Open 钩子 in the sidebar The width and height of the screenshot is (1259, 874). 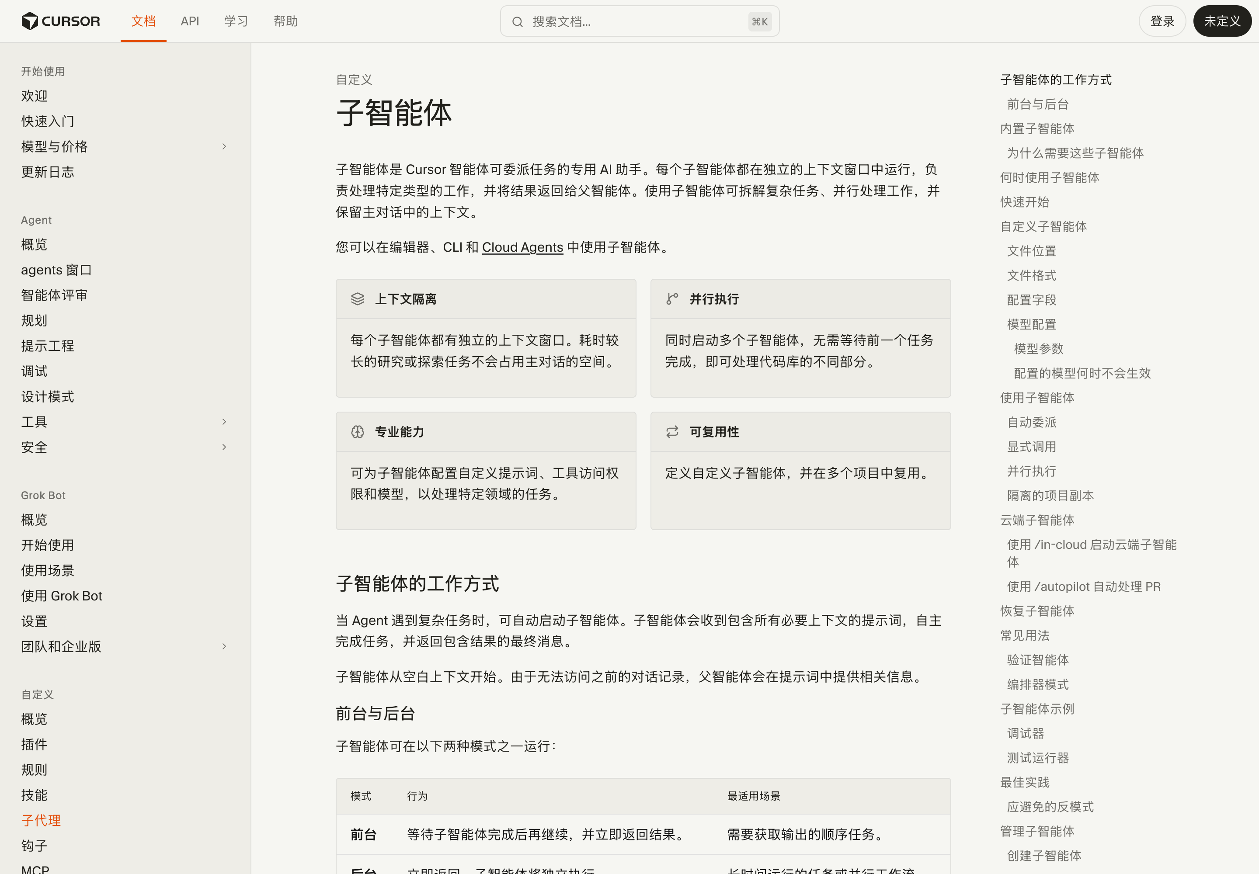[35, 846]
